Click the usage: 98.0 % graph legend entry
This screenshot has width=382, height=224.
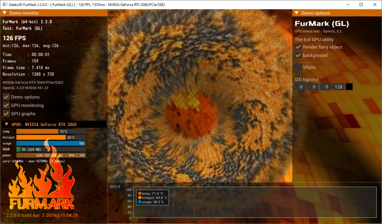151,202
